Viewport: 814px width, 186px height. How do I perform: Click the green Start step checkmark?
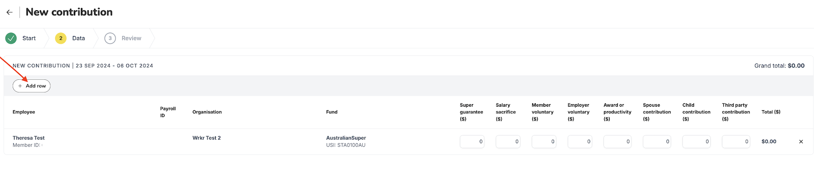(11, 38)
